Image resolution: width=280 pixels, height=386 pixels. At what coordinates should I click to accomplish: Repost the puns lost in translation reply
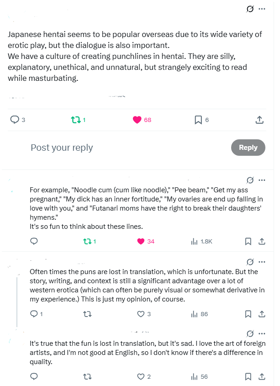[x=87, y=314]
